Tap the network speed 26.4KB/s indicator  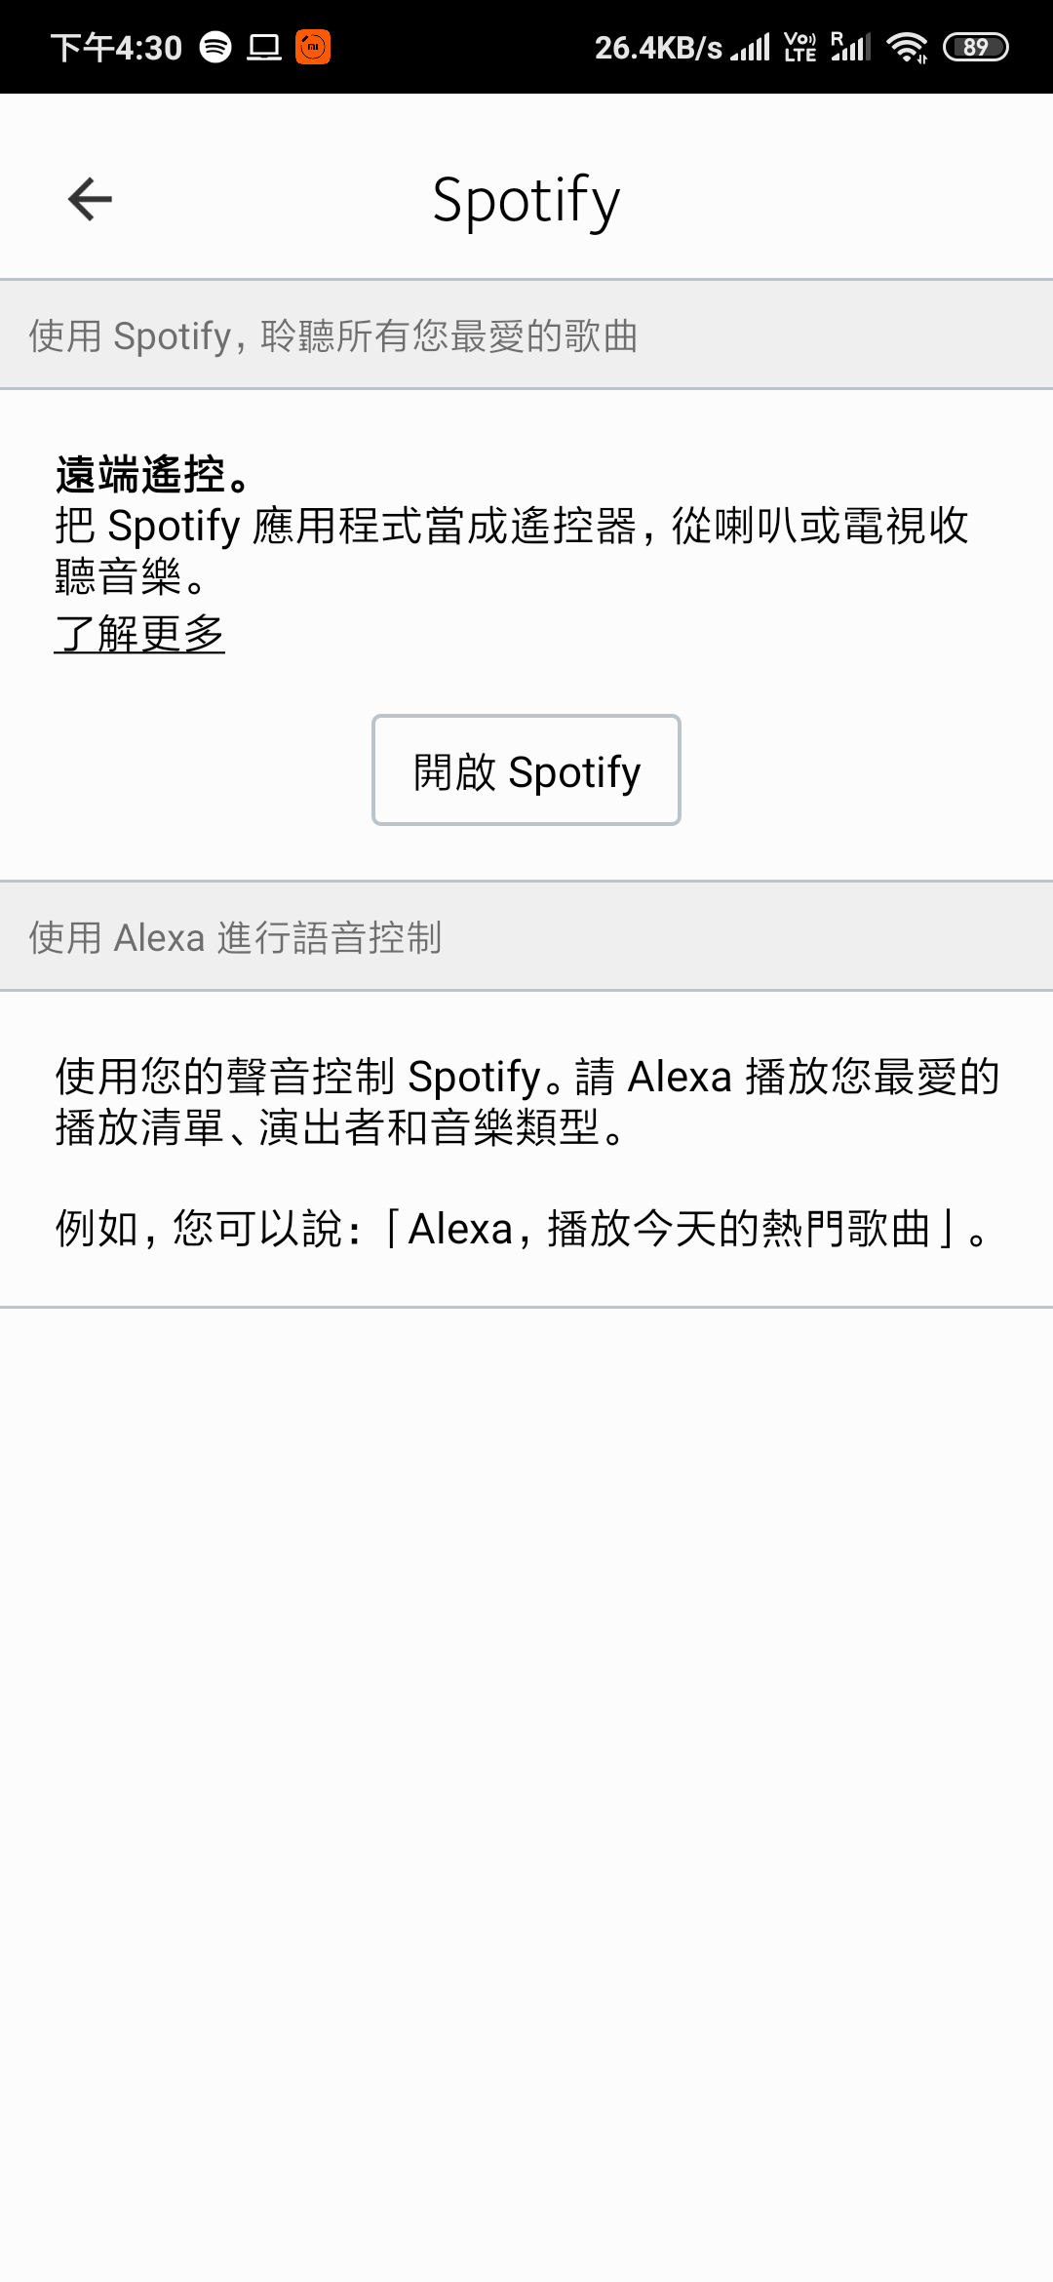coord(658,47)
